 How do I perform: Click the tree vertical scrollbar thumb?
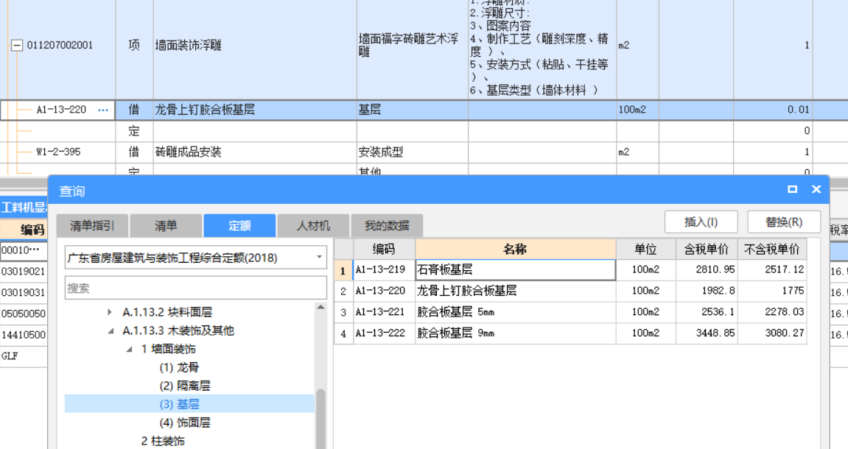tap(320, 419)
